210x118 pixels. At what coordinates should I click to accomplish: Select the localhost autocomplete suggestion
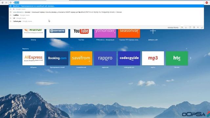(106, 6)
